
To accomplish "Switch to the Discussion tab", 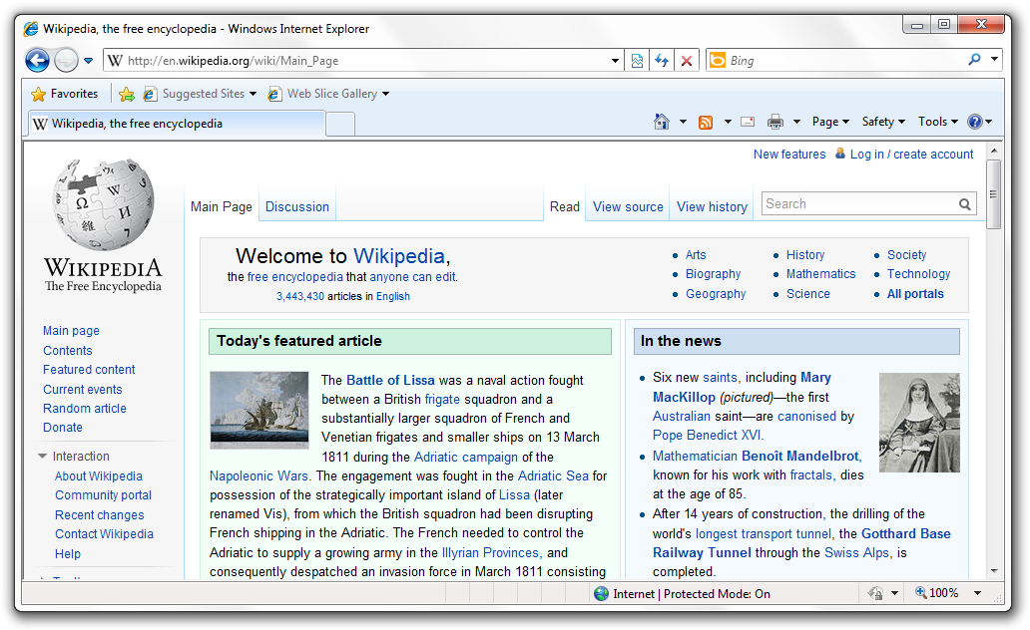I will 296,206.
